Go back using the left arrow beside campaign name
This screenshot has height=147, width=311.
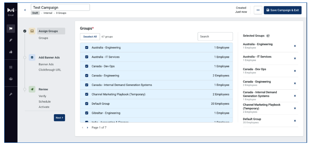click(x=25, y=10)
